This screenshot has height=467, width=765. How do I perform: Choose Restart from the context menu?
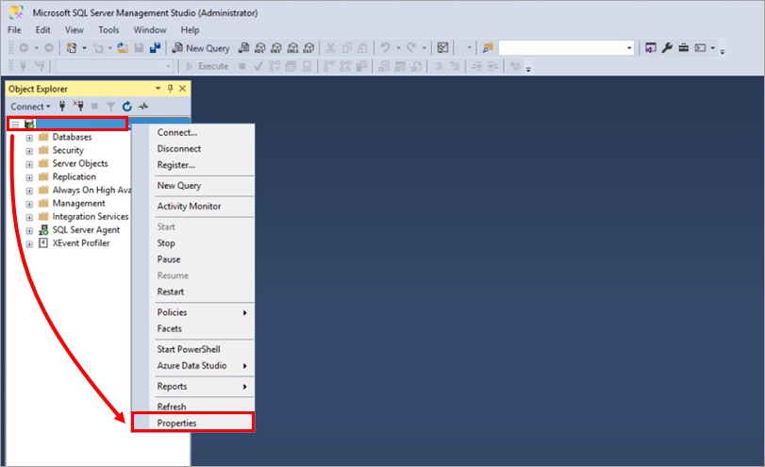click(193, 292)
